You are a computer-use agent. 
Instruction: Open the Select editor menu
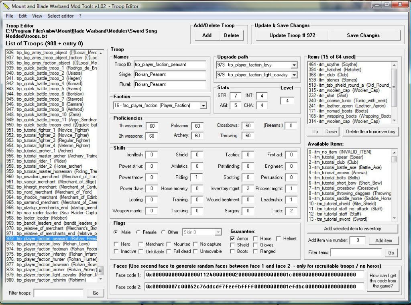[x=61, y=16]
